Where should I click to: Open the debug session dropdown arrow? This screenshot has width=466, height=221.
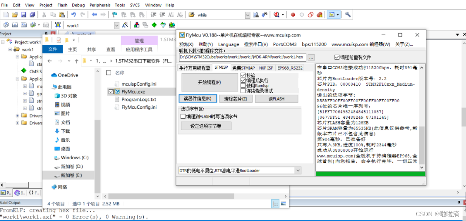283,15
